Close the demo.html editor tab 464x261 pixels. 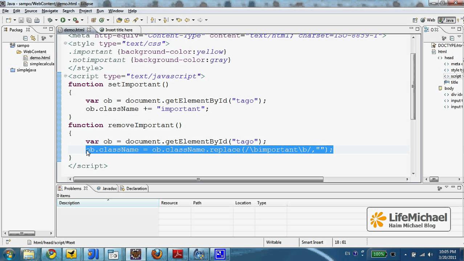pos(89,30)
